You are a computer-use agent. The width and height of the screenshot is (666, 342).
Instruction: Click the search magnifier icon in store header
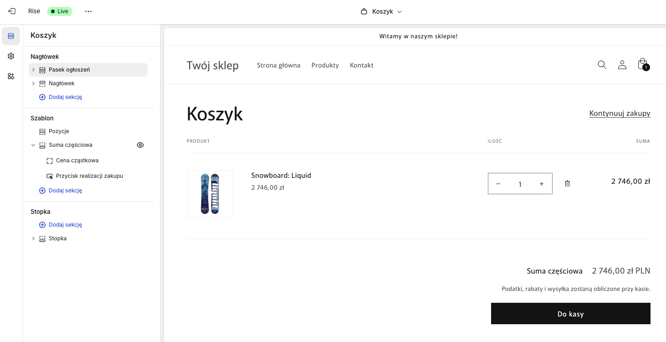point(602,65)
